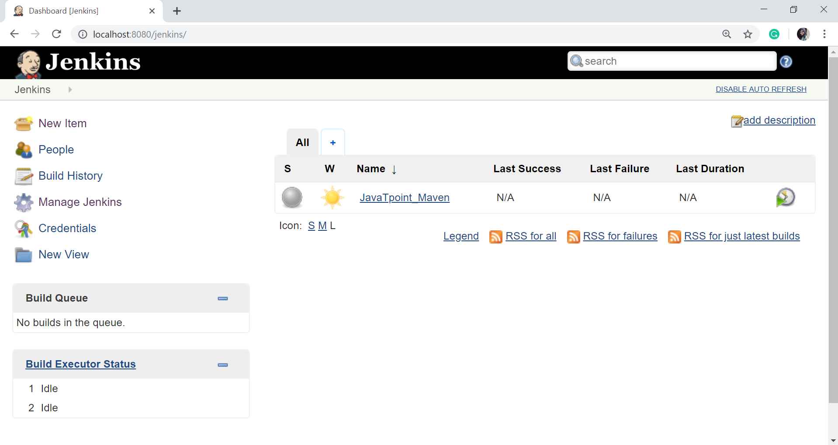The width and height of the screenshot is (838, 445).
Task: Click the S status column header
Action: [x=287, y=169]
